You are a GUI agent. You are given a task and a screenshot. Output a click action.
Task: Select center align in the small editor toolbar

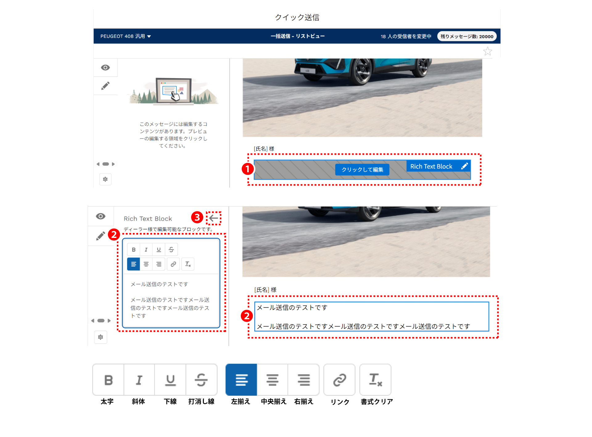tap(146, 264)
